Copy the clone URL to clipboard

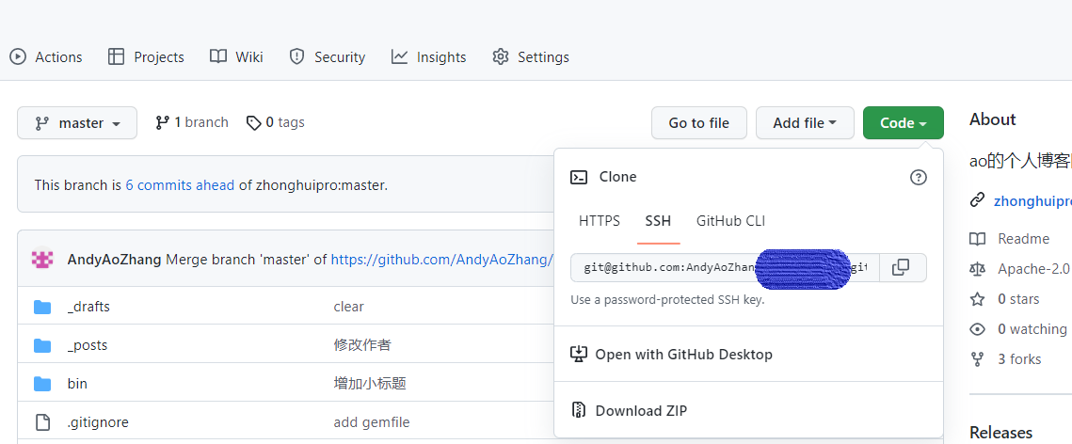(x=903, y=268)
